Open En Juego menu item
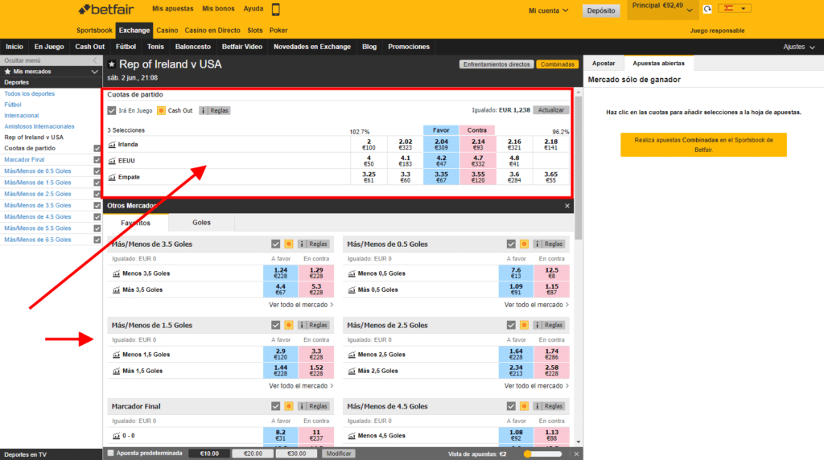The width and height of the screenshot is (824, 460). [49, 47]
